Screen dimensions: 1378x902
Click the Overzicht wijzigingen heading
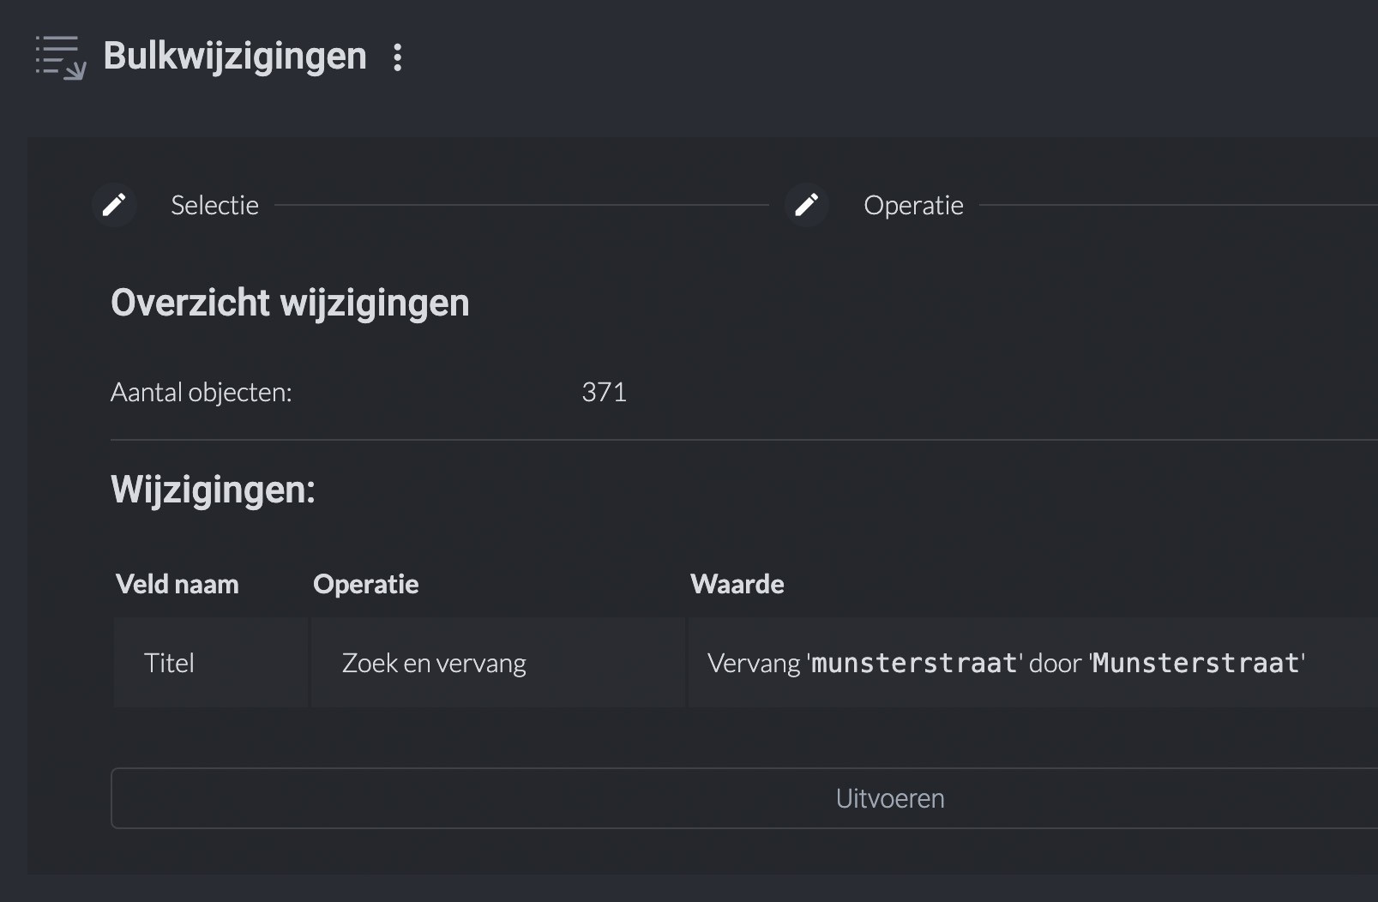click(290, 303)
